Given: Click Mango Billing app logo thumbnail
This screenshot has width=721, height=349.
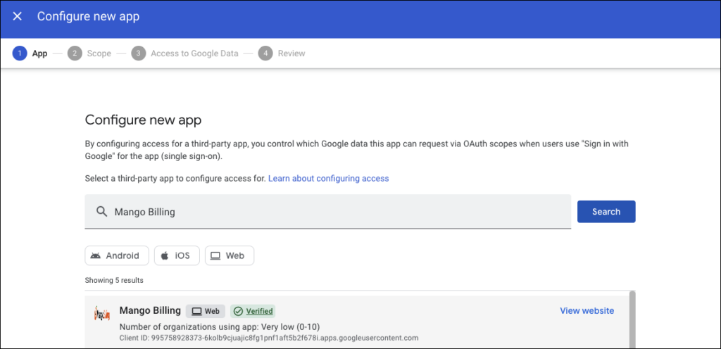Looking at the screenshot, I should tap(101, 313).
